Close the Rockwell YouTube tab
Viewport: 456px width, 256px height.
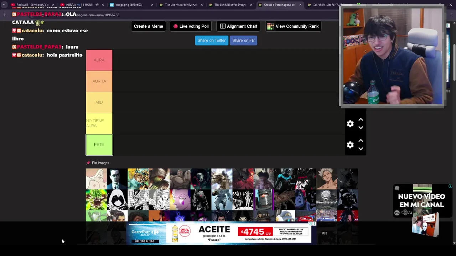(x=53, y=5)
